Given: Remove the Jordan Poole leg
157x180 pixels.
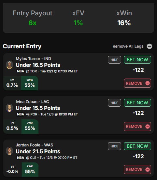Looking at the screenshot, I should (137, 170).
